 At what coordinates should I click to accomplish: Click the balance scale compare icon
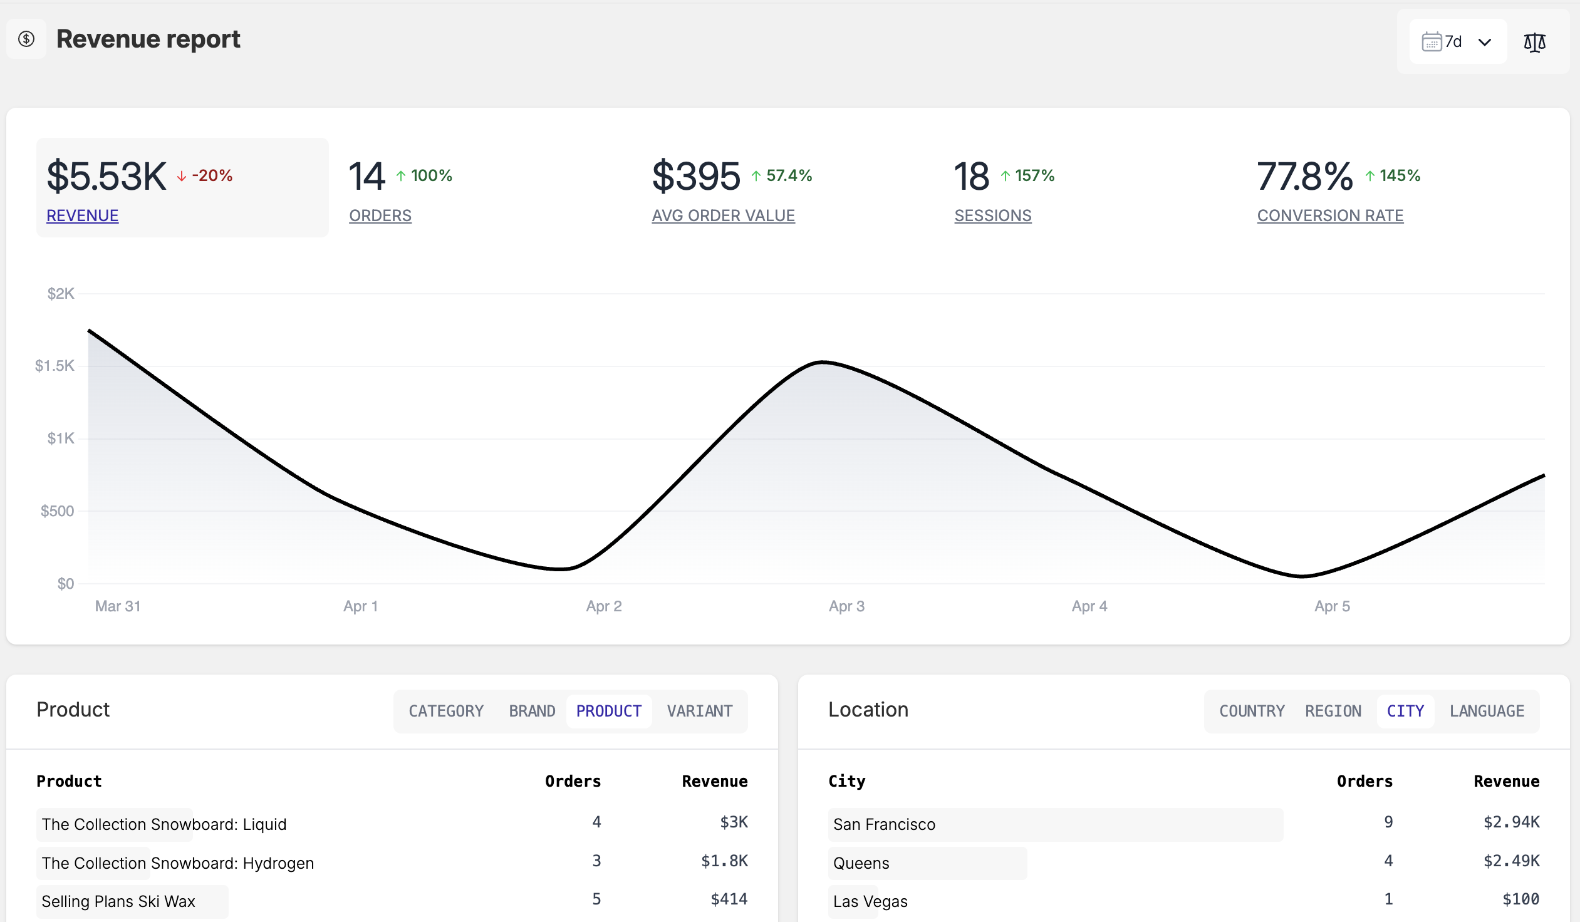1534,42
